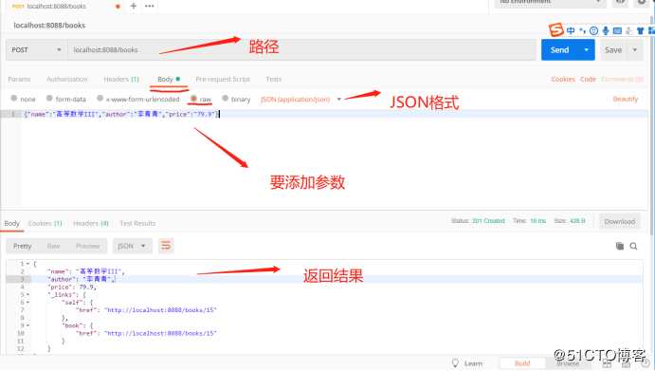Open the Save button dropdown arrow
This screenshot has height=371, width=655.
click(635, 49)
